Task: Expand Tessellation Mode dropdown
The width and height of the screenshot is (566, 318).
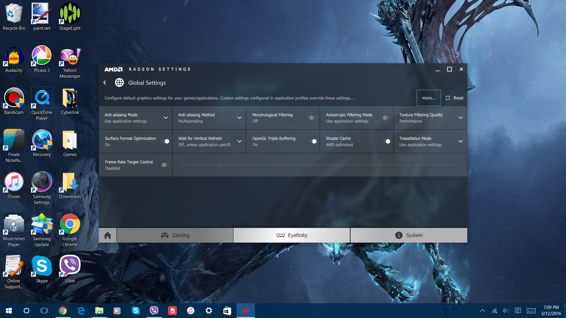Action: (x=460, y=141)
